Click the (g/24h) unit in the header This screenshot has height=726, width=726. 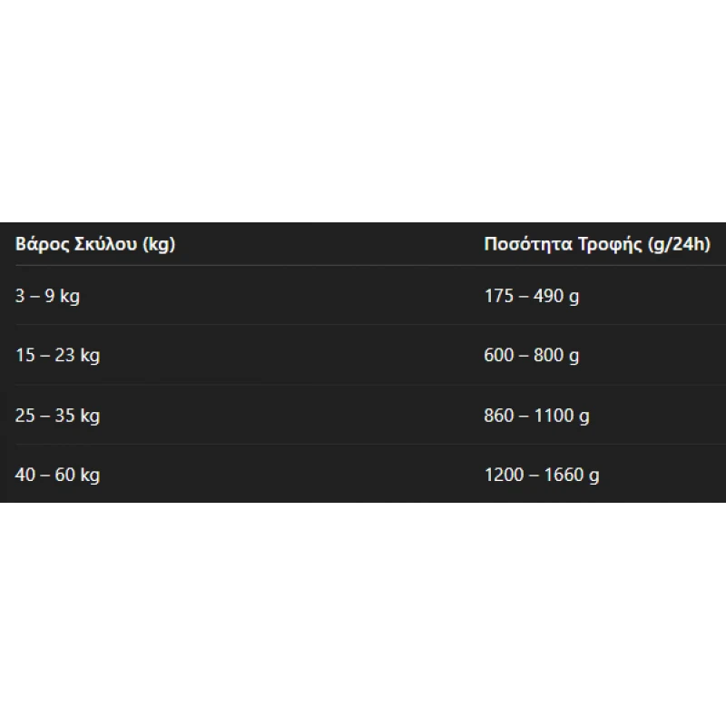tap(677, 244)
